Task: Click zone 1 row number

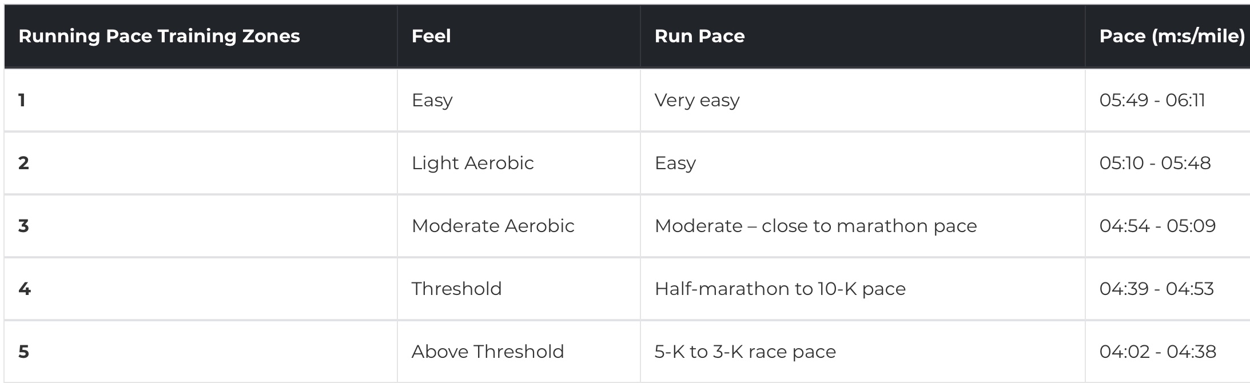Action: click(x=22, y=101)
